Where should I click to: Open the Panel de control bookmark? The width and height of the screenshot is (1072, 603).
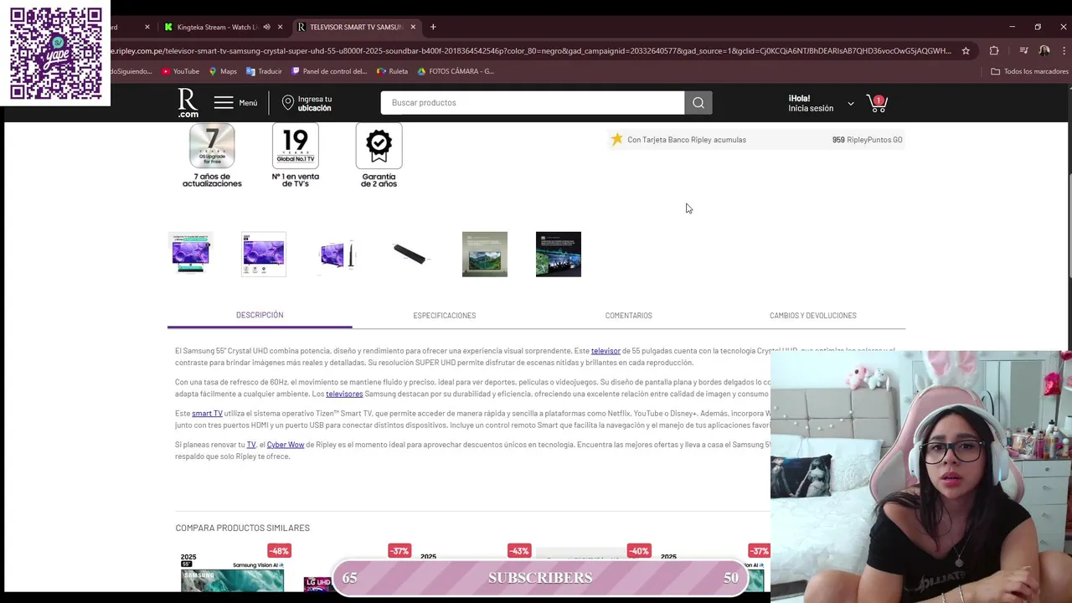329,71
